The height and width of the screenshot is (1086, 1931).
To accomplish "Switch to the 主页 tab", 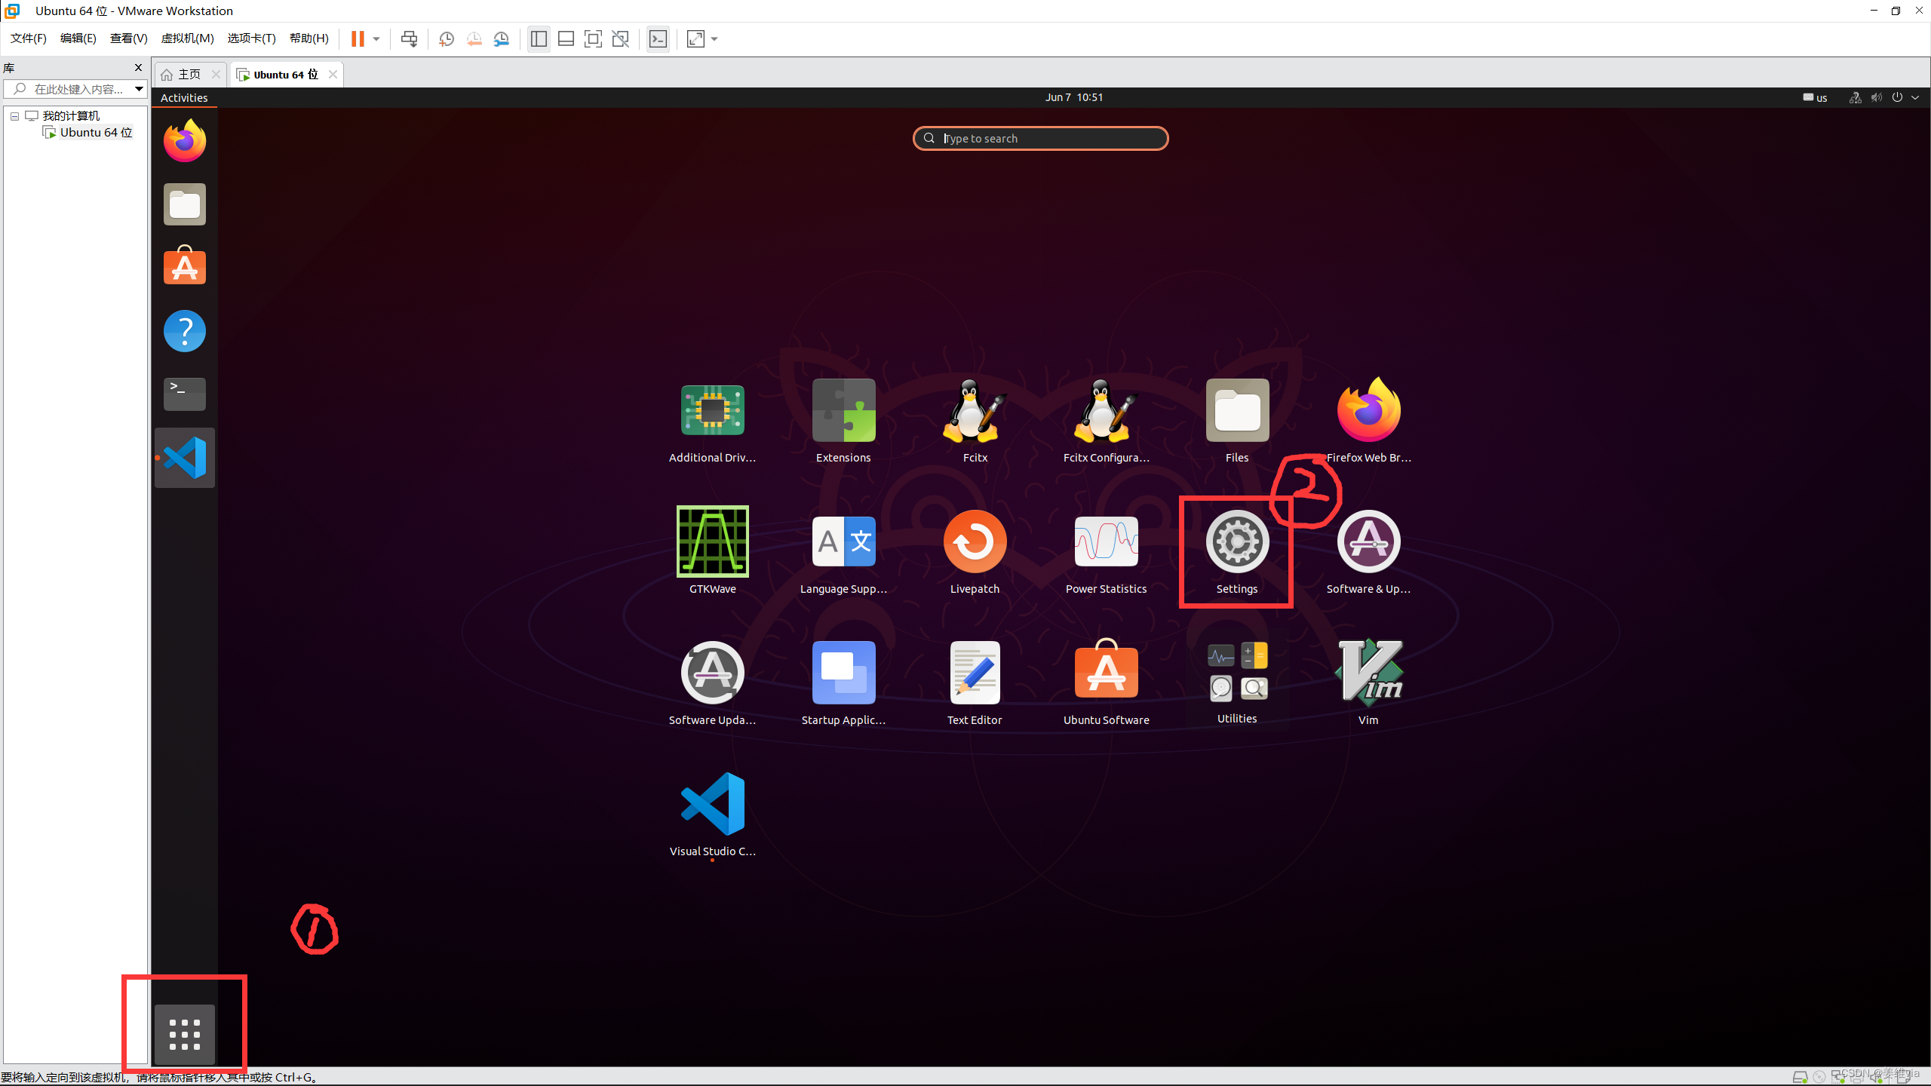I will [x=189, y=74].
